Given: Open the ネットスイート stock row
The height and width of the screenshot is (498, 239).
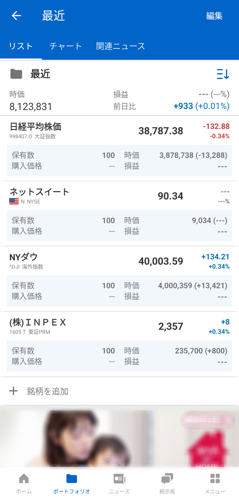Looking at the screenshot, I should coord(119,213).
